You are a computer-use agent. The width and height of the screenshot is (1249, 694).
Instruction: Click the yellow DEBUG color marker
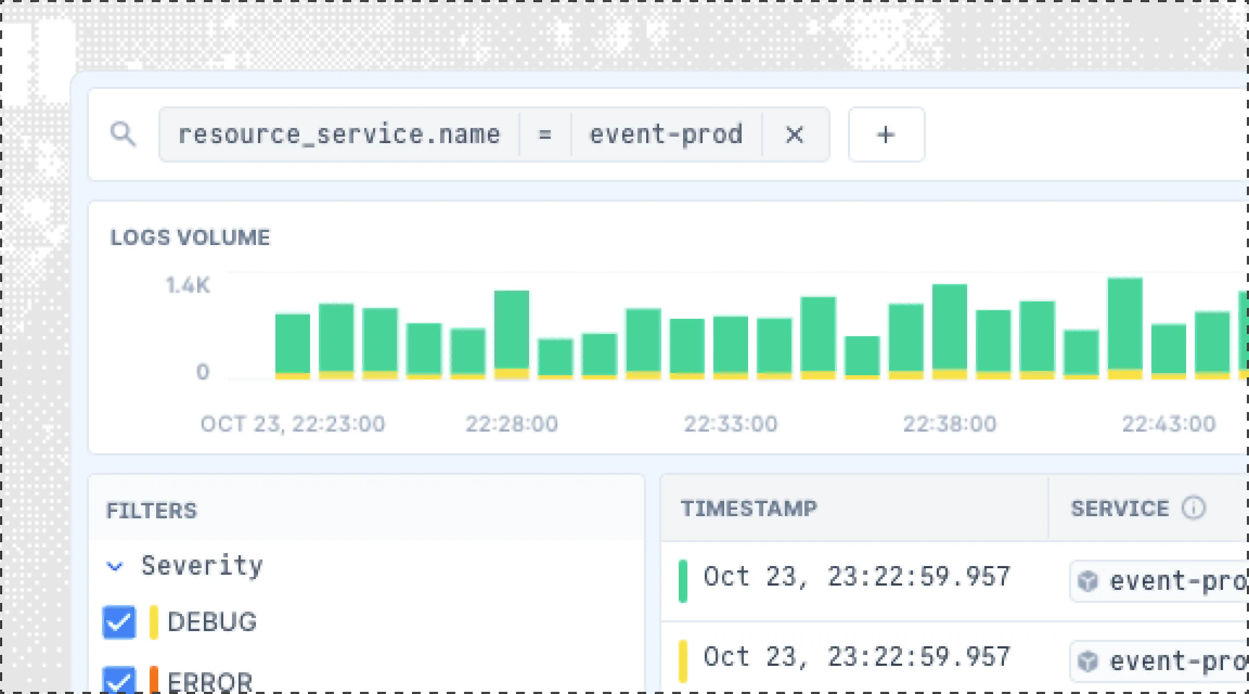(x=154, y=622)
